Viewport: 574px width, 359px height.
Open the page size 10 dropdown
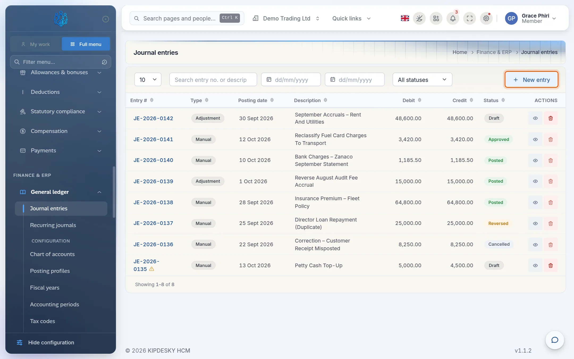[x=148, y=80]
